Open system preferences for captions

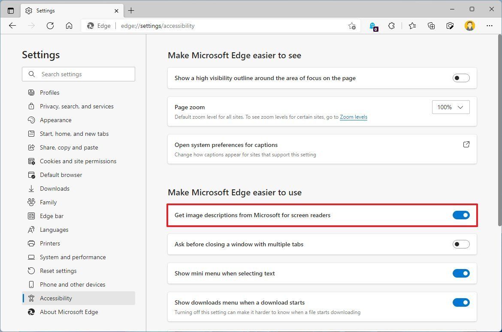(x=466, y=144)
